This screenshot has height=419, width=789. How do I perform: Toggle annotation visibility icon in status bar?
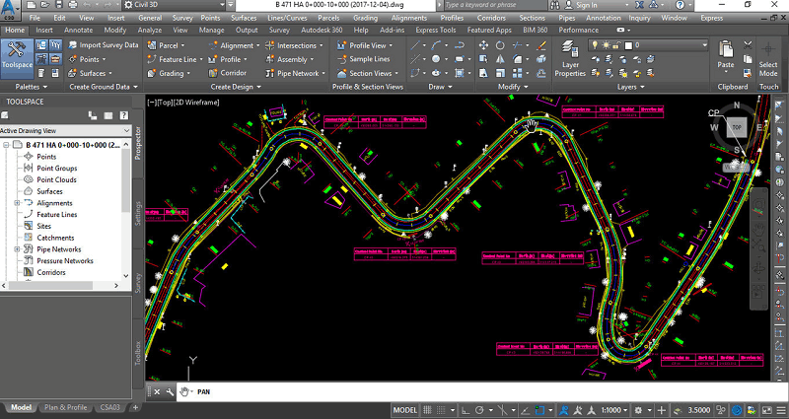[x=564, y=410]
